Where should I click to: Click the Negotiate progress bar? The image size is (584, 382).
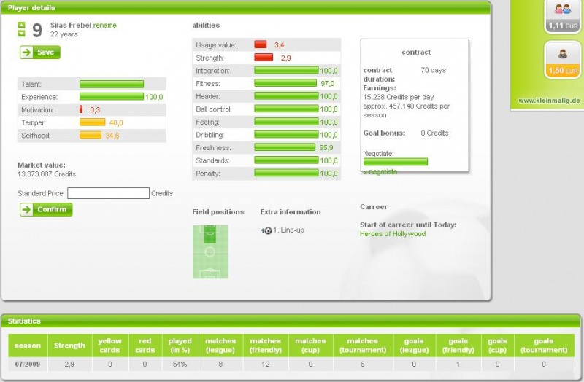[x=396, y=161]
